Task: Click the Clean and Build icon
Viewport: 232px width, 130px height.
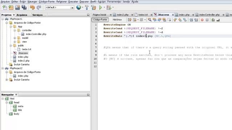Action: pos(94,7)
